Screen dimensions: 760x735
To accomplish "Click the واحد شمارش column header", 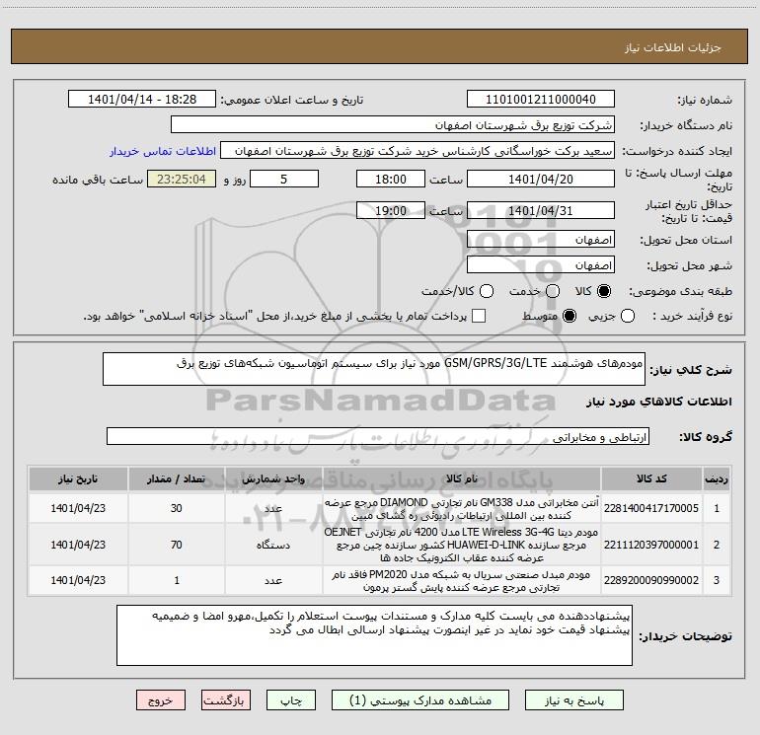I will pos(273,478).
